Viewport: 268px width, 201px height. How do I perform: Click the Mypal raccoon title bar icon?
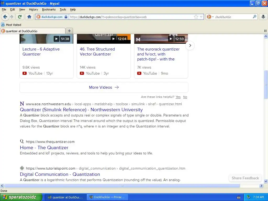click(x=3, y=3)
